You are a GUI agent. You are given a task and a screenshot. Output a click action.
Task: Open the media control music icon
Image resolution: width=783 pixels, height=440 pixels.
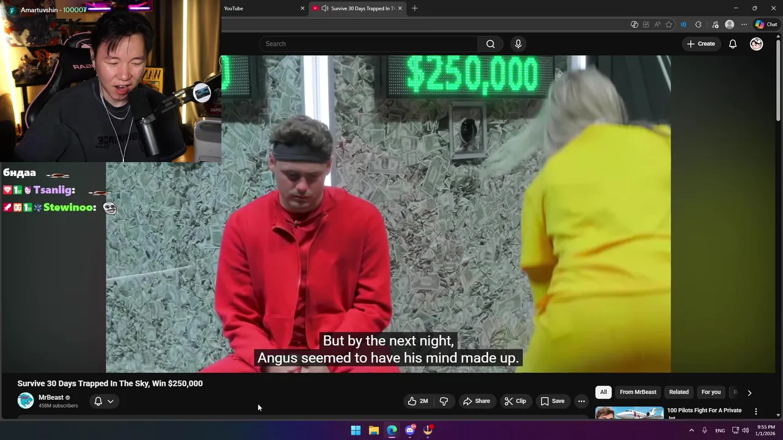click(715, 24)
